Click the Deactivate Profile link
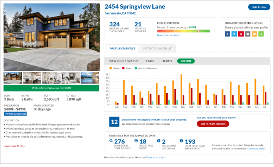 14,146
